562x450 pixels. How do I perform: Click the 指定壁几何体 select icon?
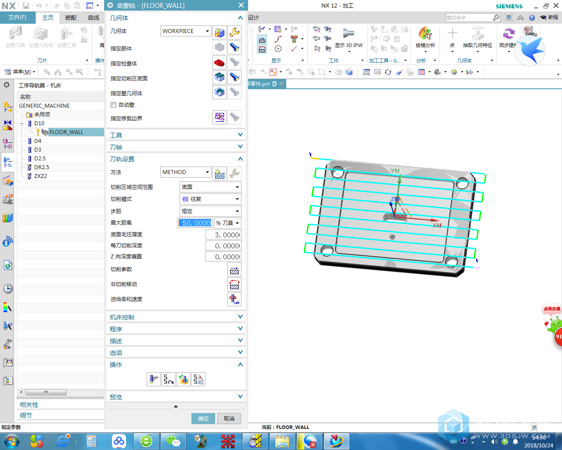point(220,92)
